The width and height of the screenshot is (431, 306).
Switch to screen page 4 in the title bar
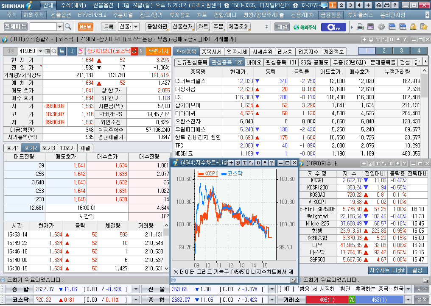[x=359, y=5]
